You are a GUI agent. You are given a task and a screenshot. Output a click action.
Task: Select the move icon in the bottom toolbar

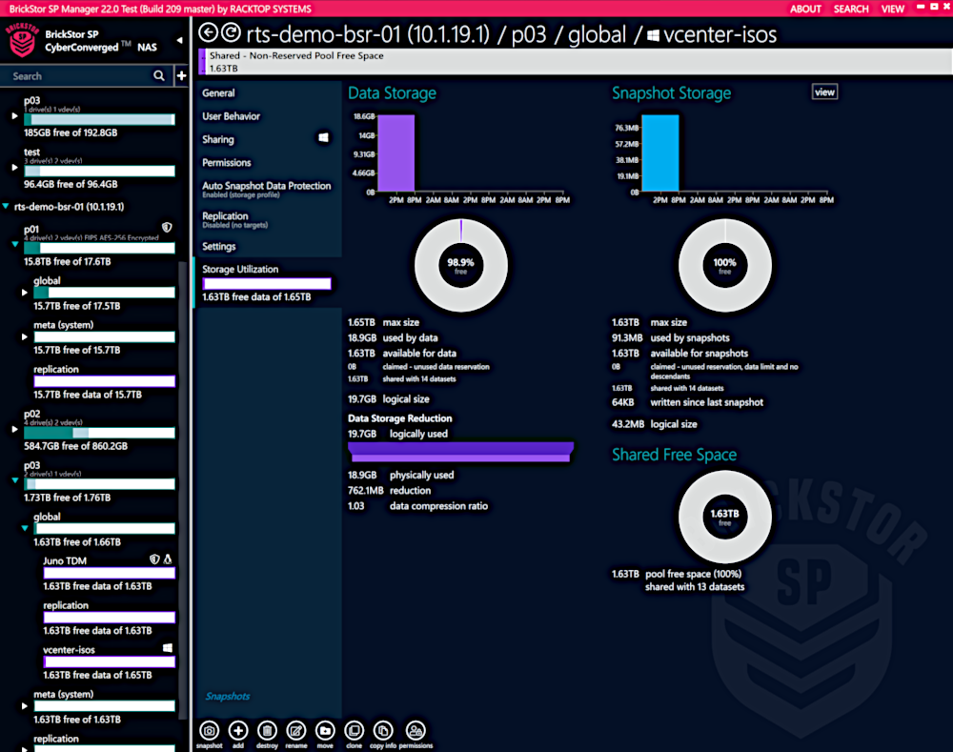pos(324,730)
